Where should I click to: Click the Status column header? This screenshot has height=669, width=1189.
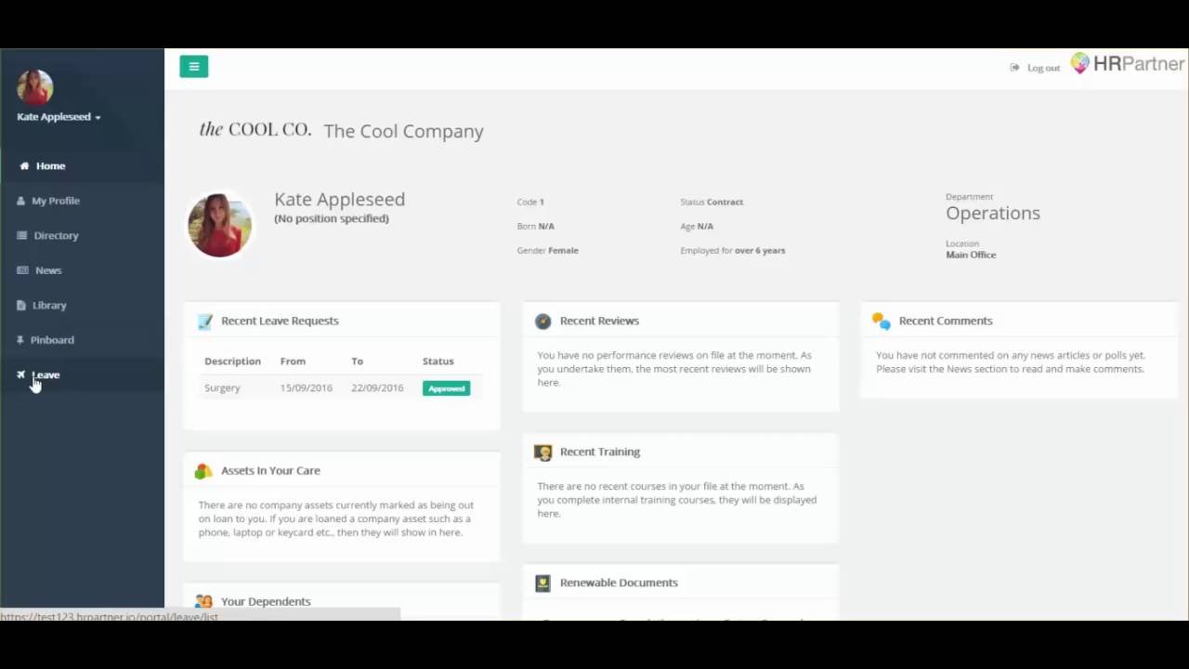(438, 361)
